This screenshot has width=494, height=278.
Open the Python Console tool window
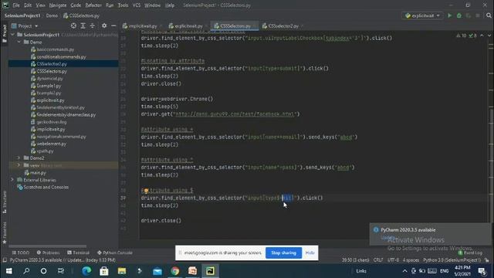tap(115, 253)
